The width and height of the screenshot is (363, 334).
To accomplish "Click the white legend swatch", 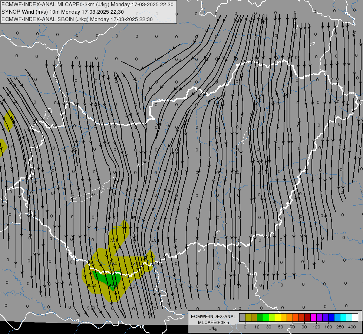I will pyautogui.click(x=355, y=318).
